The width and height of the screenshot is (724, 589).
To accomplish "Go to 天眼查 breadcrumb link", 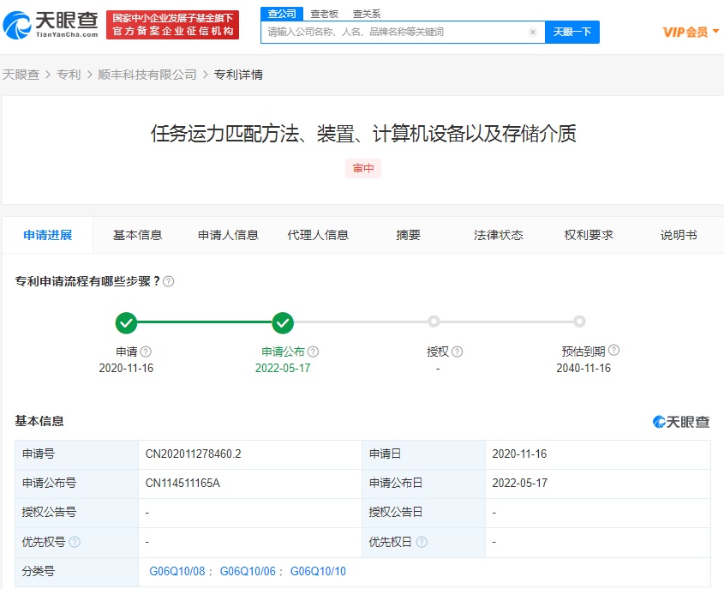I will (x=21, y=75).
